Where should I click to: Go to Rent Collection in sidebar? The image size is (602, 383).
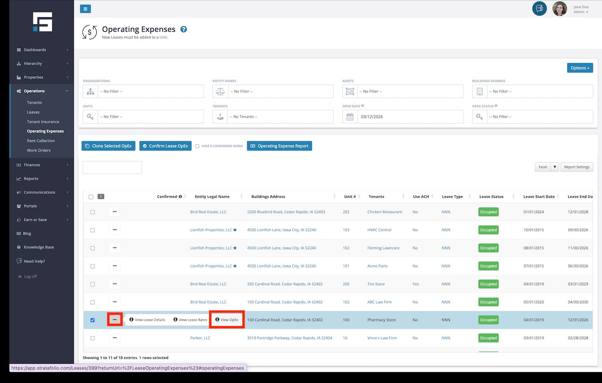point(41,141)
